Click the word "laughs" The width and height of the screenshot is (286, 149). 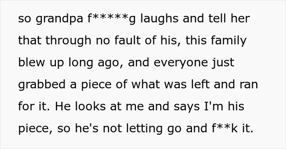(x=159, y=19)
